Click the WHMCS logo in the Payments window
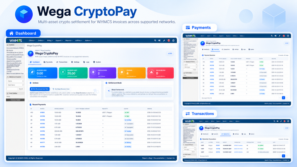 [x=190, y=36]
